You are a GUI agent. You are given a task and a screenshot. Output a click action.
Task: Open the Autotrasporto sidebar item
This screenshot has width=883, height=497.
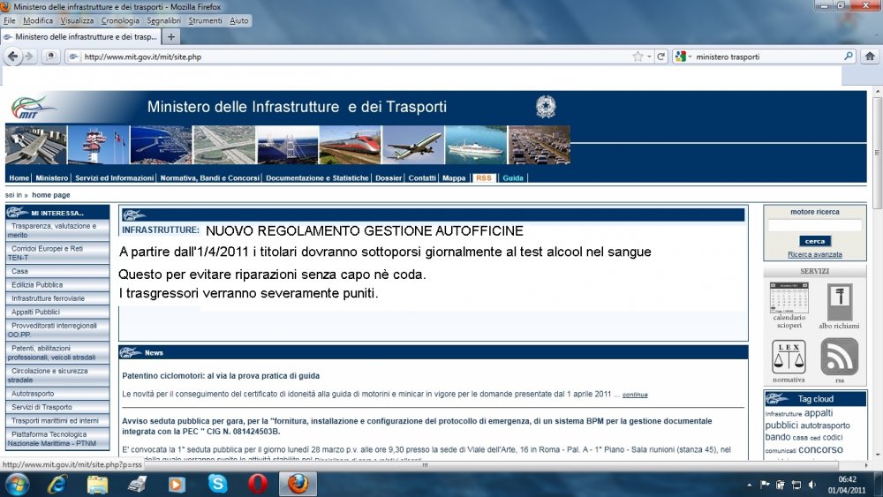[57, 394]
